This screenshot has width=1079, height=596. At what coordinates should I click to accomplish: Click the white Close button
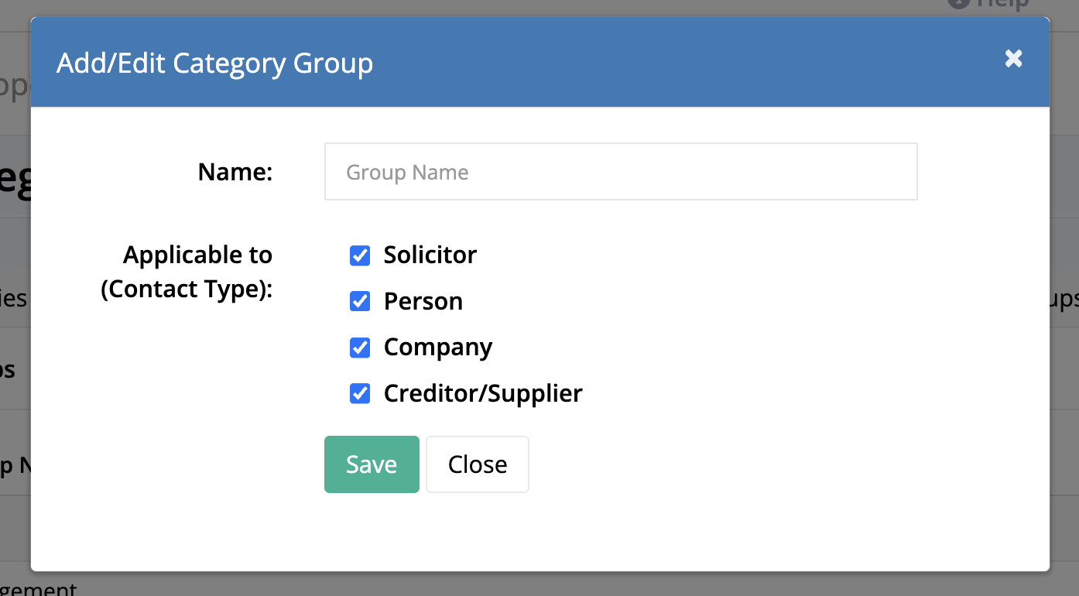point(478,464)
